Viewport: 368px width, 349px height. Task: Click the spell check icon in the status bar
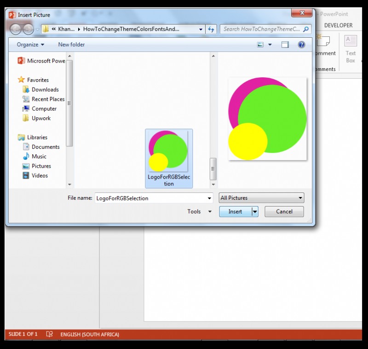tap(49, 334)
